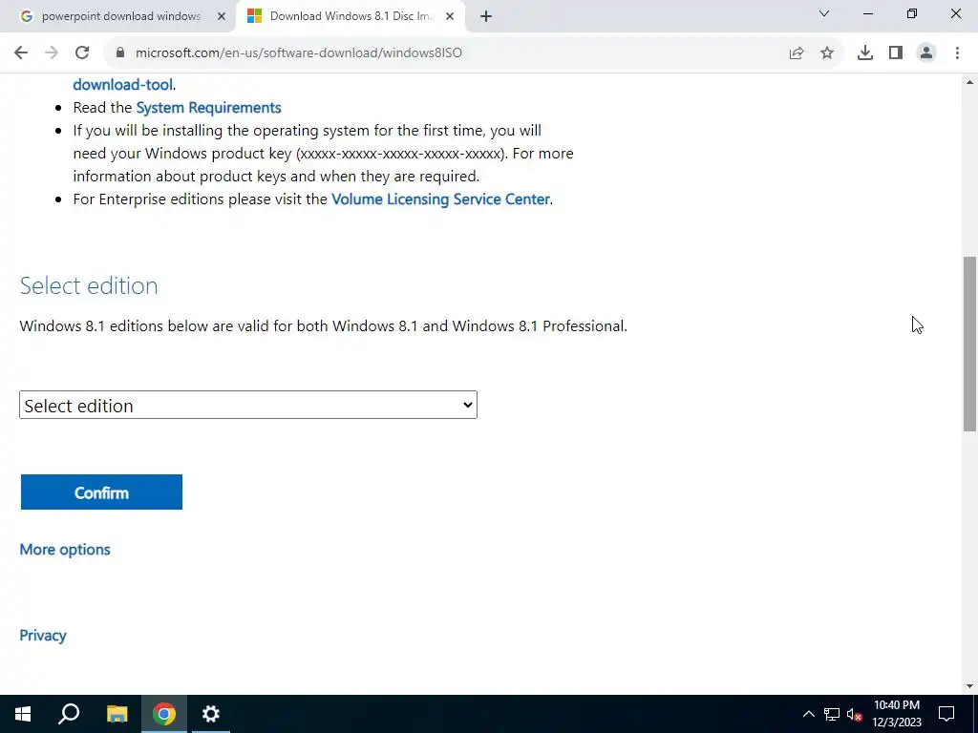Click the 'Select edition' heading text
978x733 pixels.
[89, 286]
